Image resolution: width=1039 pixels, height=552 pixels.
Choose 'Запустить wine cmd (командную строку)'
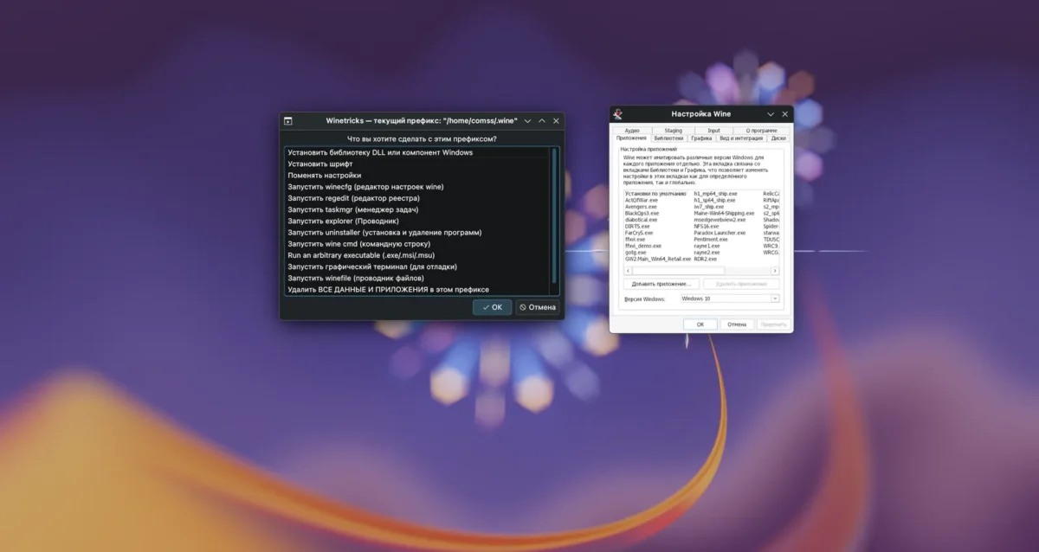(417, 244)
